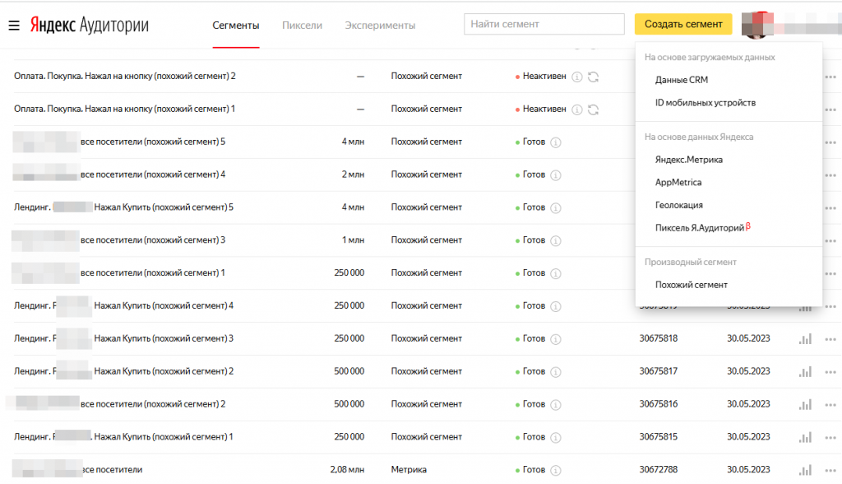The height and width of the screenshot is (484, 842).
Task: Show status info for Нажал Купить segment 2
Action: [x=556, y=372]
